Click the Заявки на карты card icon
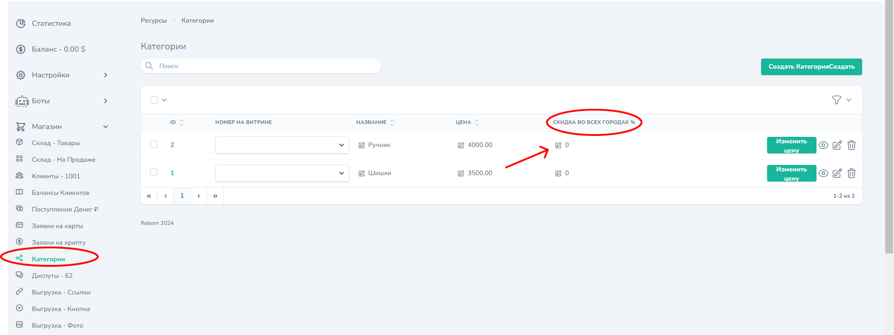 pos(19,225)
